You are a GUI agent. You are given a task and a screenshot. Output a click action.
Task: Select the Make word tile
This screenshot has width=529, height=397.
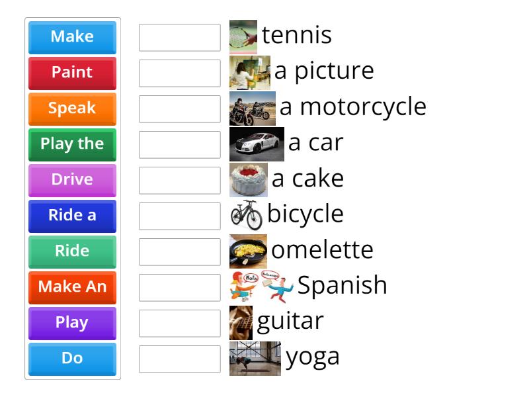72,37
